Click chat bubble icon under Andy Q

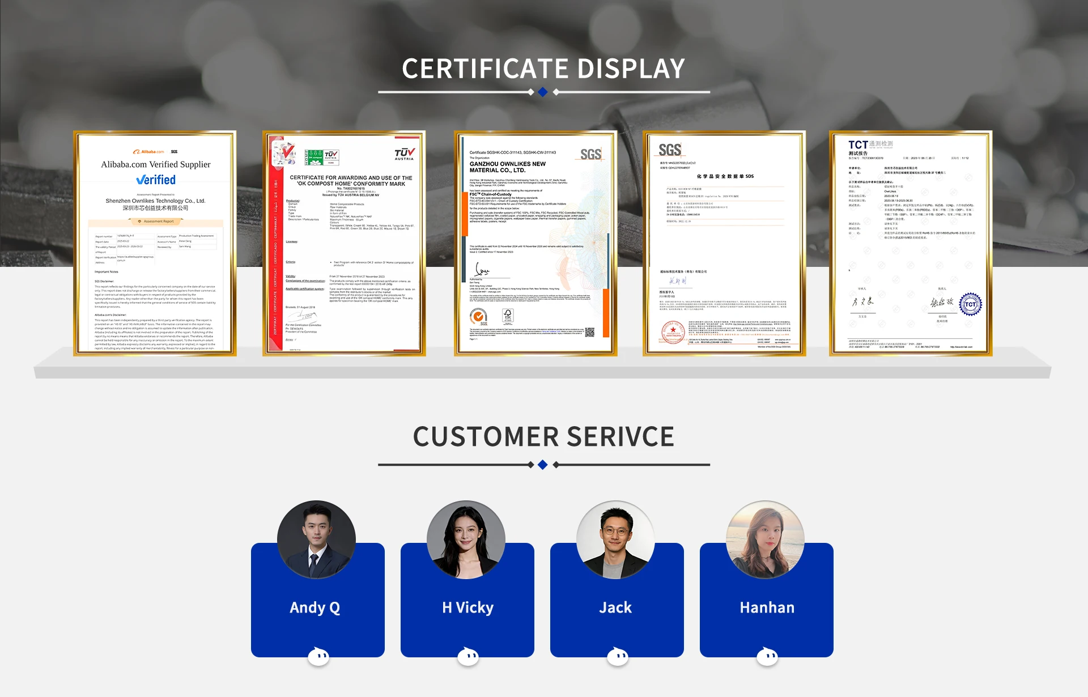[x=318, y=657]
